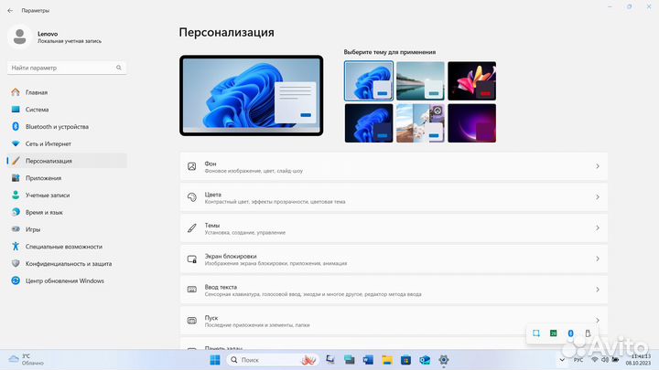Click the Найти параметр search field
Screen dimensions: 659x370
coord(66,68)
